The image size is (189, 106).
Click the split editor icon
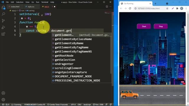click(107, 6)
